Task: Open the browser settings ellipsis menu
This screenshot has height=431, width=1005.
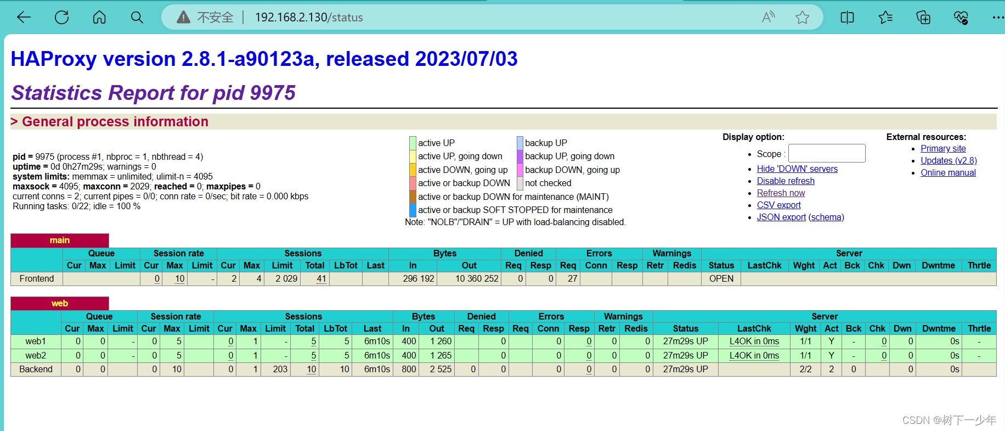Action: [x=998, y=18]
